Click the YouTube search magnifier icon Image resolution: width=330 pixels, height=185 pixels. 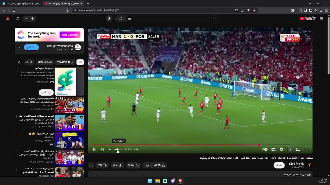(121, 18)
